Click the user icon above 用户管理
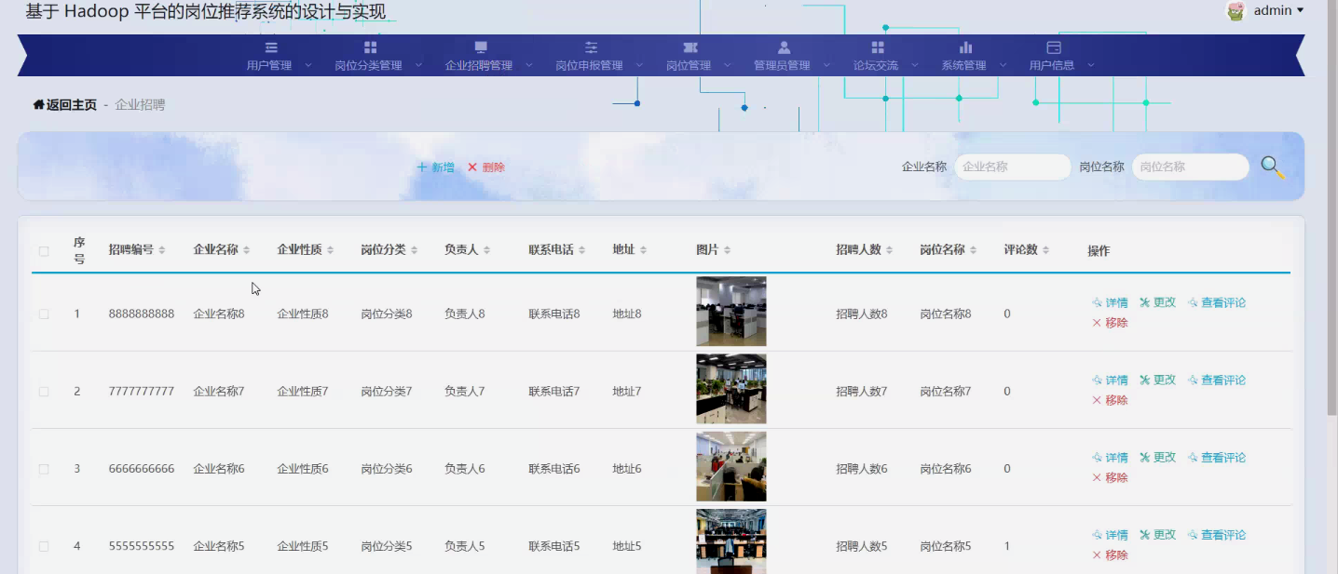This screenshot has height=574, width=1338. [270, 47]
